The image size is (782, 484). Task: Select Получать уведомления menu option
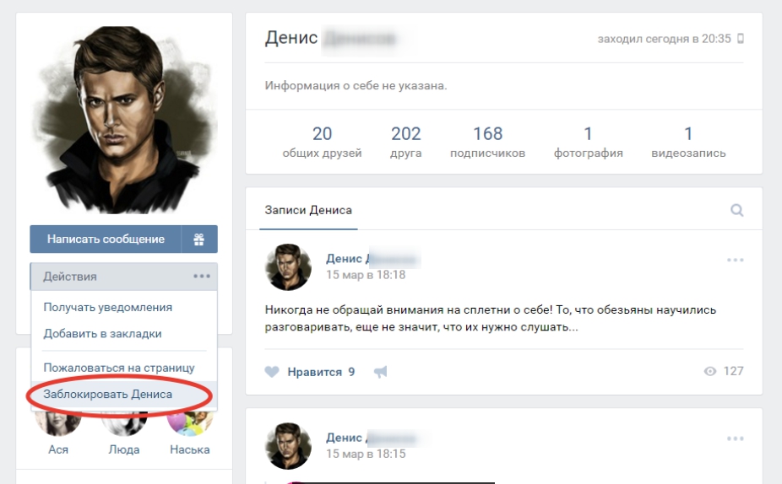point(108,308)
